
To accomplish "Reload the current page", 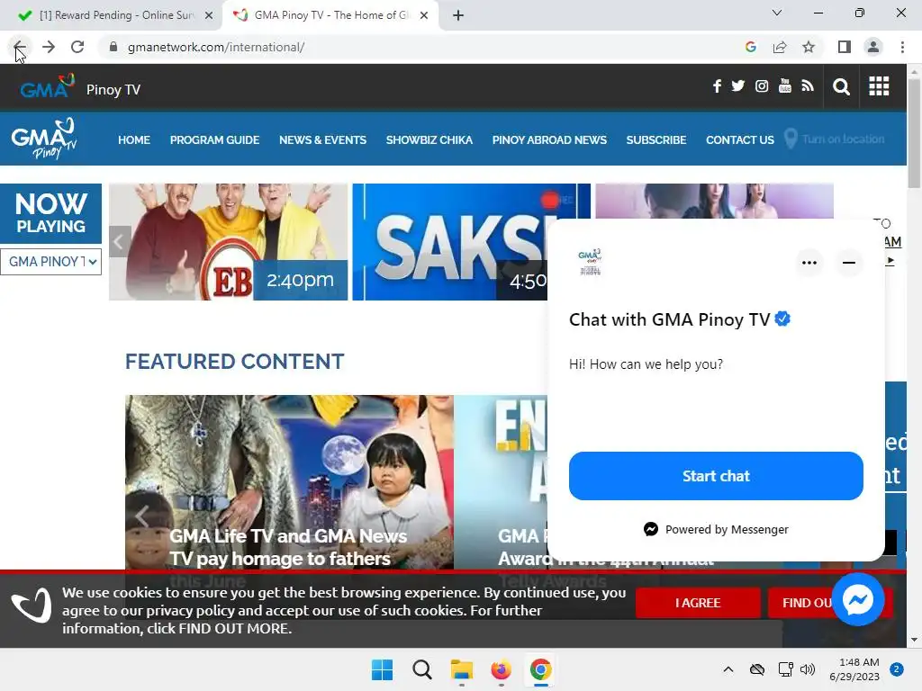I will 77,47.
